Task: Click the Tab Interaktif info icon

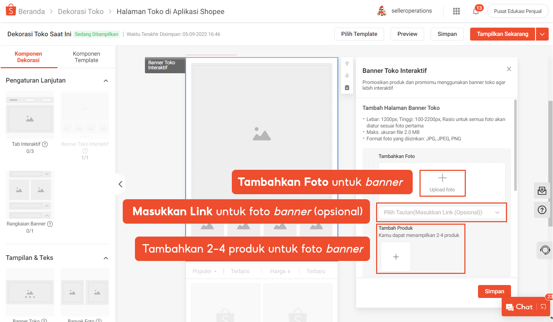Action: (45, 144)
